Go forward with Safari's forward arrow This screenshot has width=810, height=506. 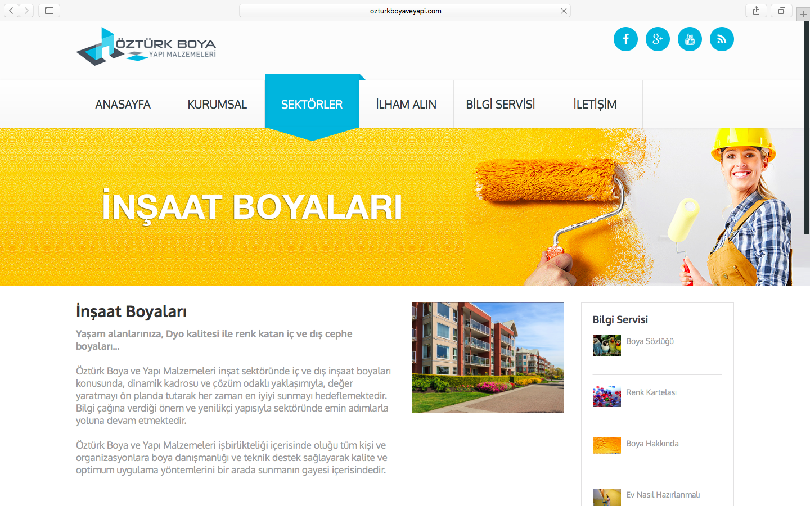[x=26, y=11]
